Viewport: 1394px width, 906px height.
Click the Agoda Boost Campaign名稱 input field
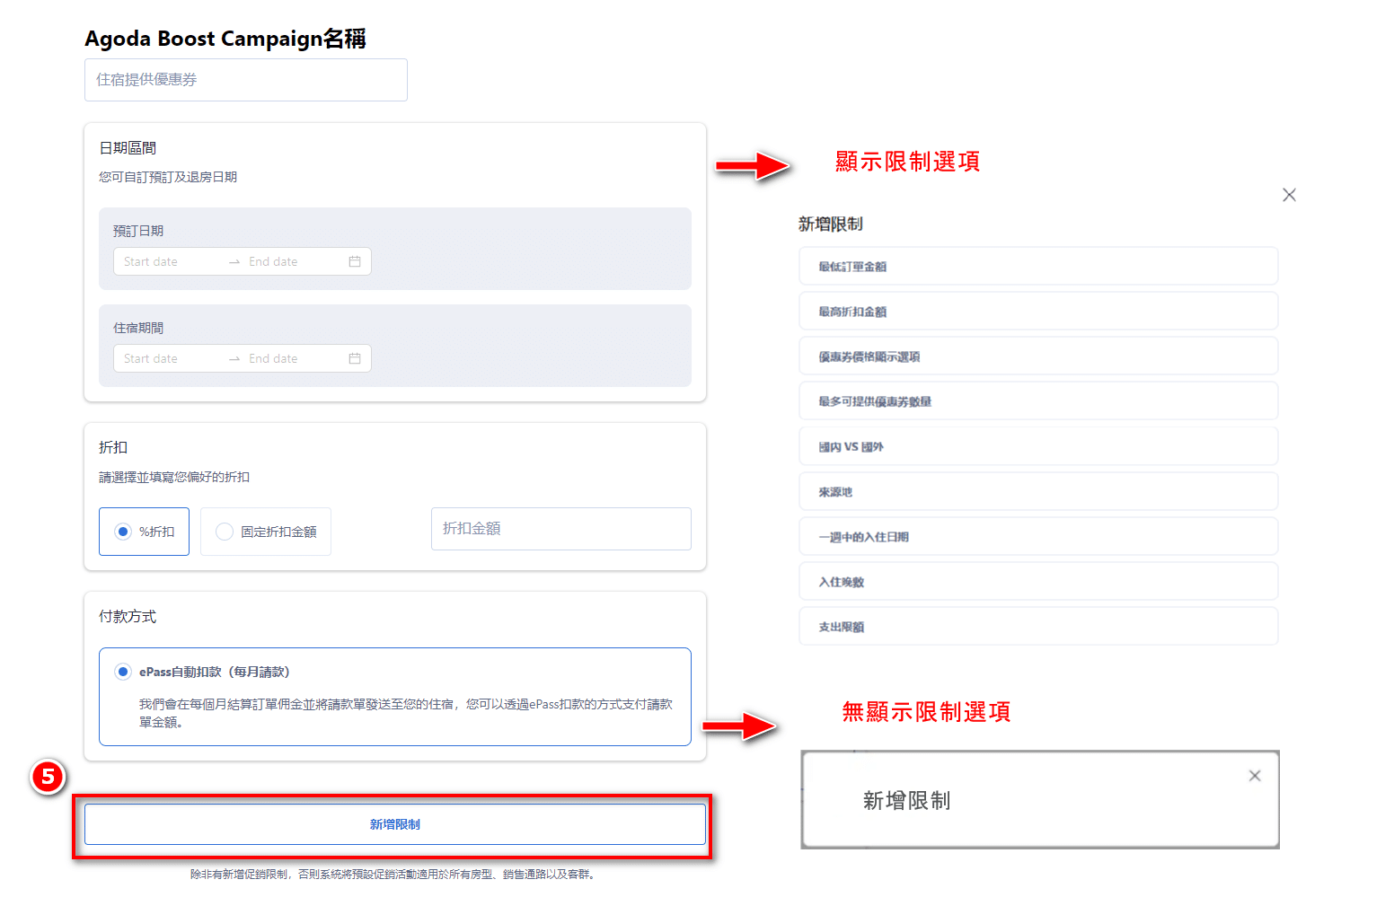[246, 80]
